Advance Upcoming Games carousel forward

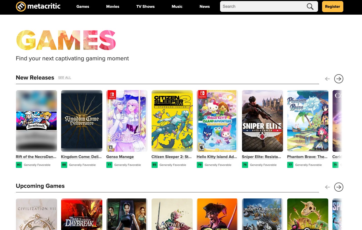point(339,187)
